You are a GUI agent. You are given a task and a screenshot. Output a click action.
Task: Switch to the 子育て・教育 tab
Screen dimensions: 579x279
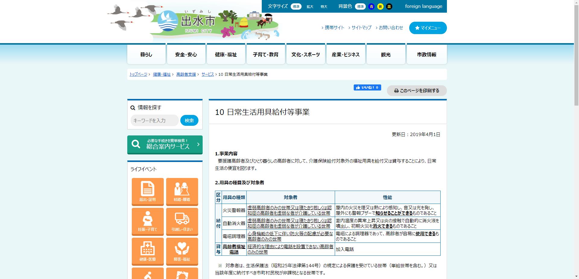point(266,54)
